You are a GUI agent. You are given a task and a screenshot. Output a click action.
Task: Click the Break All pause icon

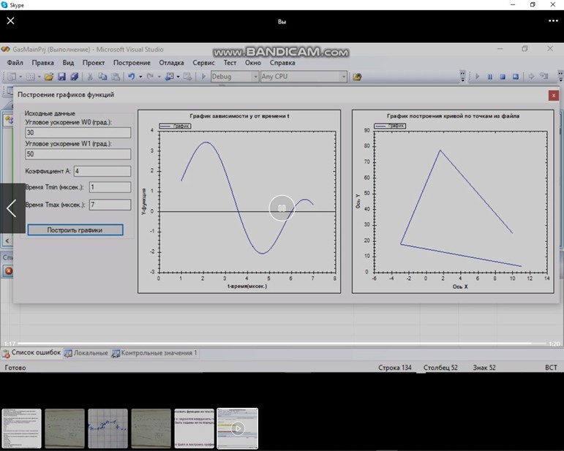(x=490, y=77)
